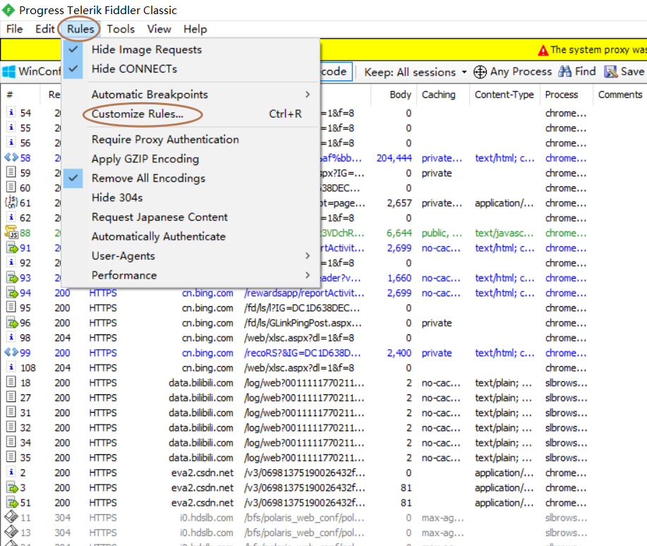
Task: Click the info icon of session 54
Action: pos(11,112)
